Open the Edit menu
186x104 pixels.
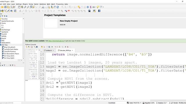point(5,4)
